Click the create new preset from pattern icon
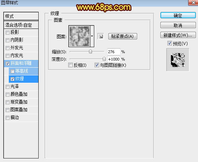The height and width of the screenshot is (162, 198). pyautogui.click(x=101, y=36)
